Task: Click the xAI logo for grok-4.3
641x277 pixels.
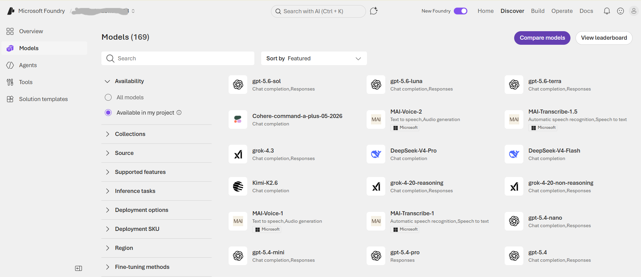Action: pyautogui.click(x=238, y=154)
